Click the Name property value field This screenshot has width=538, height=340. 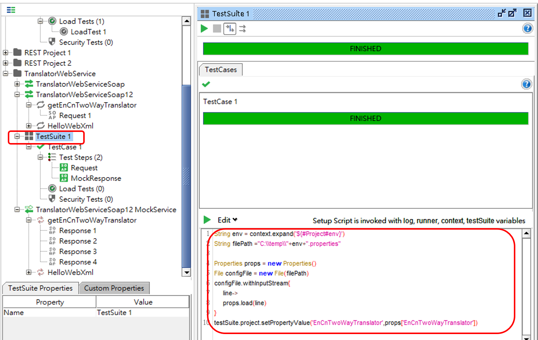[x=142, y=313]
